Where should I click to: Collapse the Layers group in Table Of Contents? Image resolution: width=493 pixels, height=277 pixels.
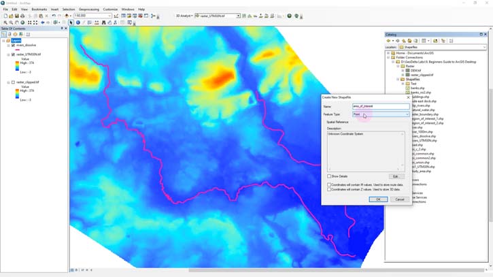pos(4,41)
